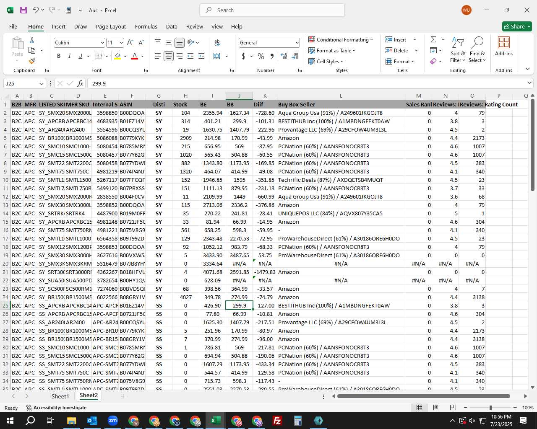Image resolution: width=537 pixels, height=429 pixels.
Task: Switch to Page Layout view in status bar
Action: point(436,408)
